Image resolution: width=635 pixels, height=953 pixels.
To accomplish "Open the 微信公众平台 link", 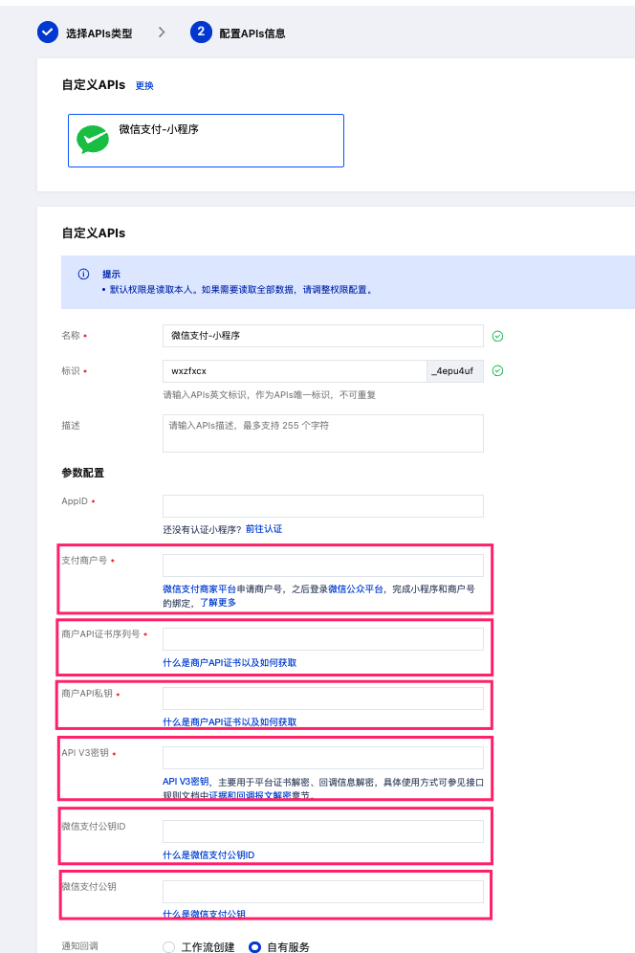I will coord(356,589).
